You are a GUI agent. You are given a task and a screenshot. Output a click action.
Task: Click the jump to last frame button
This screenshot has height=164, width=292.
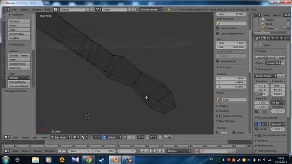pyautogui.click(x=163, y=151)
